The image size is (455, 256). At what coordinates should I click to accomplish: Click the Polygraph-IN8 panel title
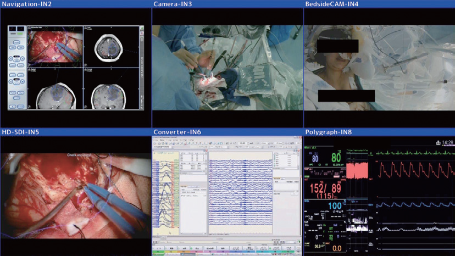328,132
